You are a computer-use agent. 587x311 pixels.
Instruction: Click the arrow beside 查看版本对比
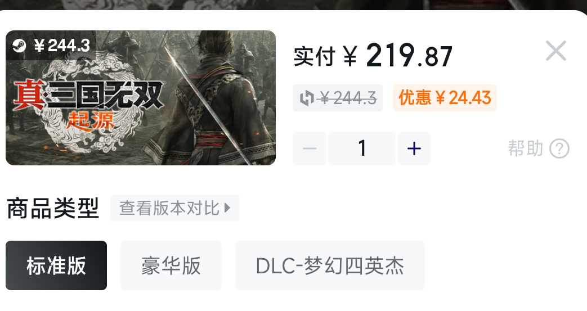click(x=227, y=208)
